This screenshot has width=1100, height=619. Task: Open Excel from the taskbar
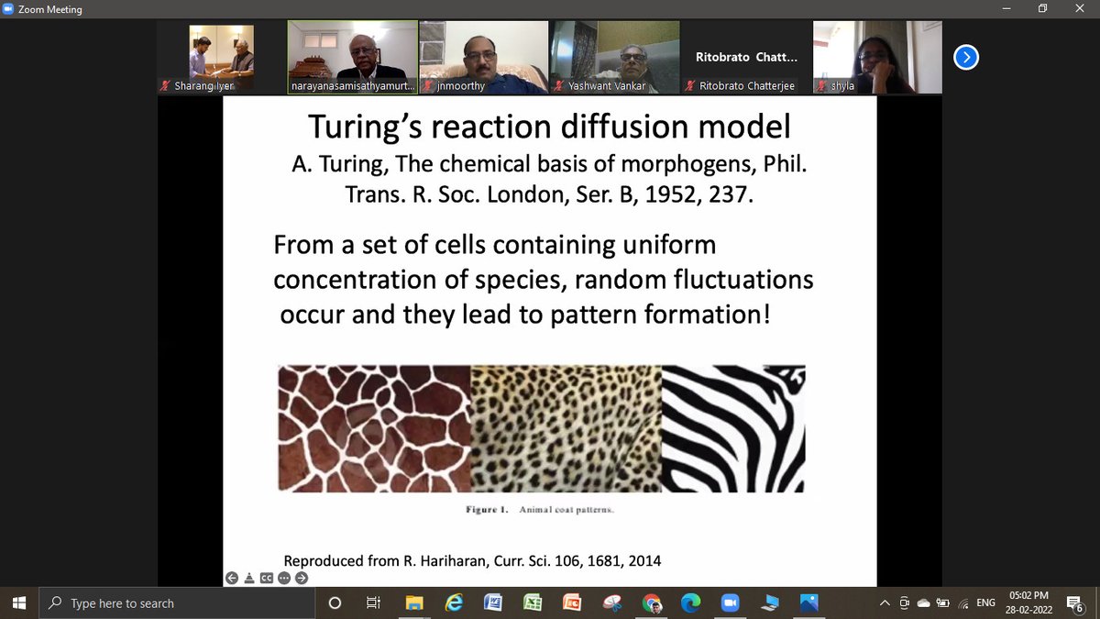[x=533, y=602]
